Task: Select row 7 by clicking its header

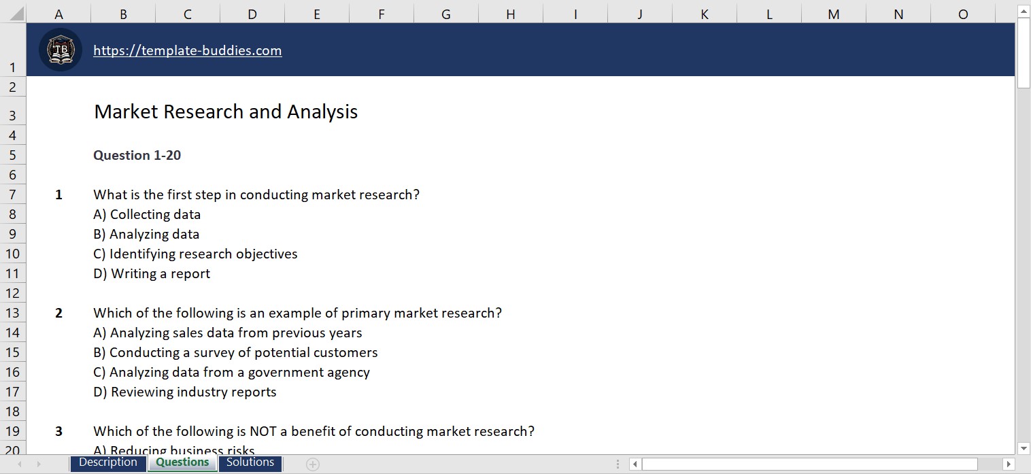Action: tap(12, 194)
